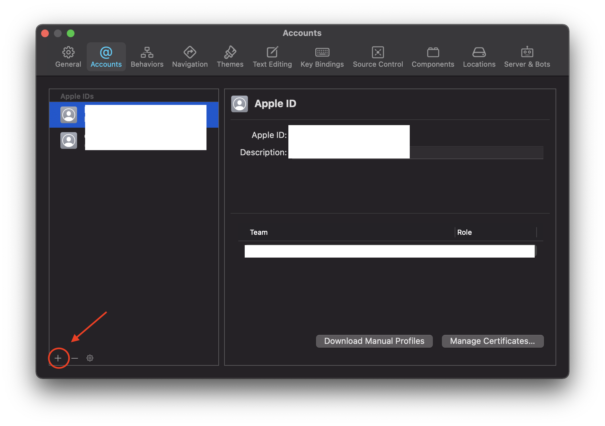The width and height of the screenshot is (605, 426).
Task: Open Source Control preferences
Action: click(x=378, y=57)
